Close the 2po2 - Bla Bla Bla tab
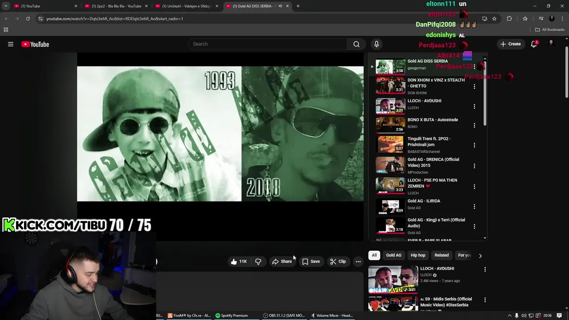569x320 pixels. (146, 6)
